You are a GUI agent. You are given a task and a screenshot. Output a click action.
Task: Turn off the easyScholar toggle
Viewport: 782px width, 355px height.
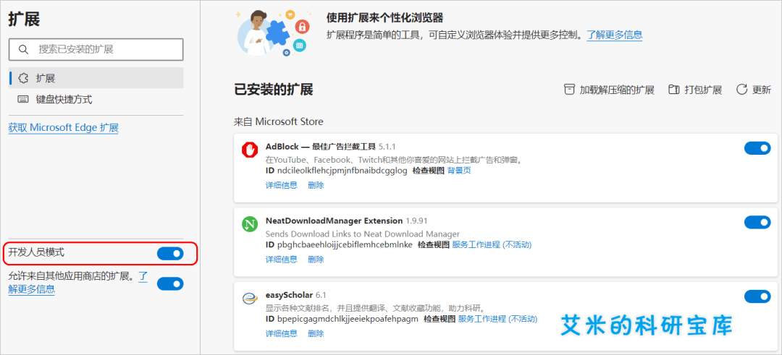coord(757,296)
